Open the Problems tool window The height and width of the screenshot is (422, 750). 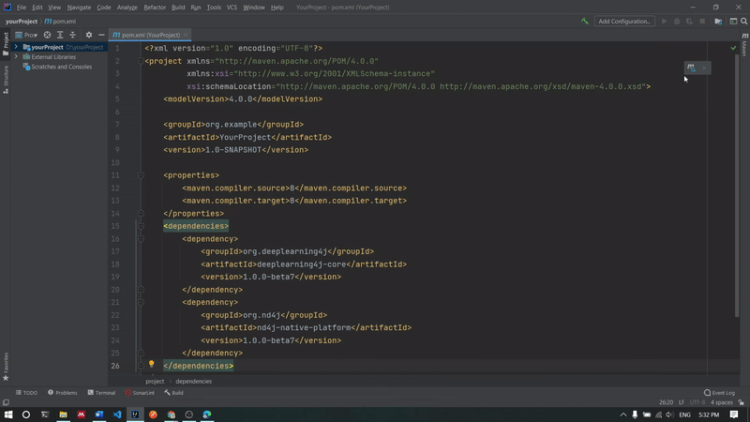click(62, 393)
